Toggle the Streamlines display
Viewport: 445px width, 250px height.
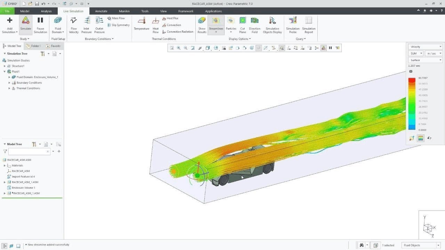[x=216, y=25]
